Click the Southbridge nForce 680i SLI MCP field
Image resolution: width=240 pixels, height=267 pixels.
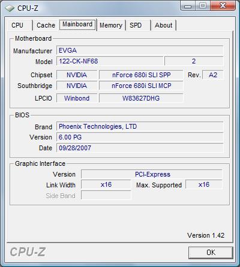(x=141, y=86)
